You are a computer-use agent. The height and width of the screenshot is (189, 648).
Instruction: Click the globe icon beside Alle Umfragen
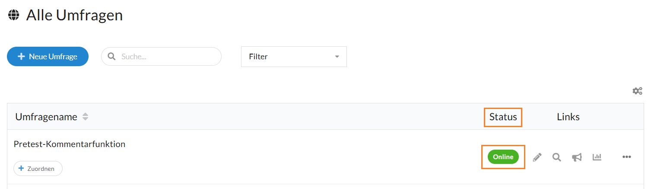[x=14, y=16]
